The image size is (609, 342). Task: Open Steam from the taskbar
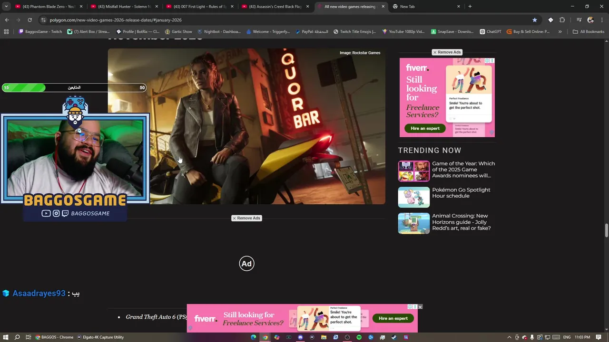coord(394,337)
